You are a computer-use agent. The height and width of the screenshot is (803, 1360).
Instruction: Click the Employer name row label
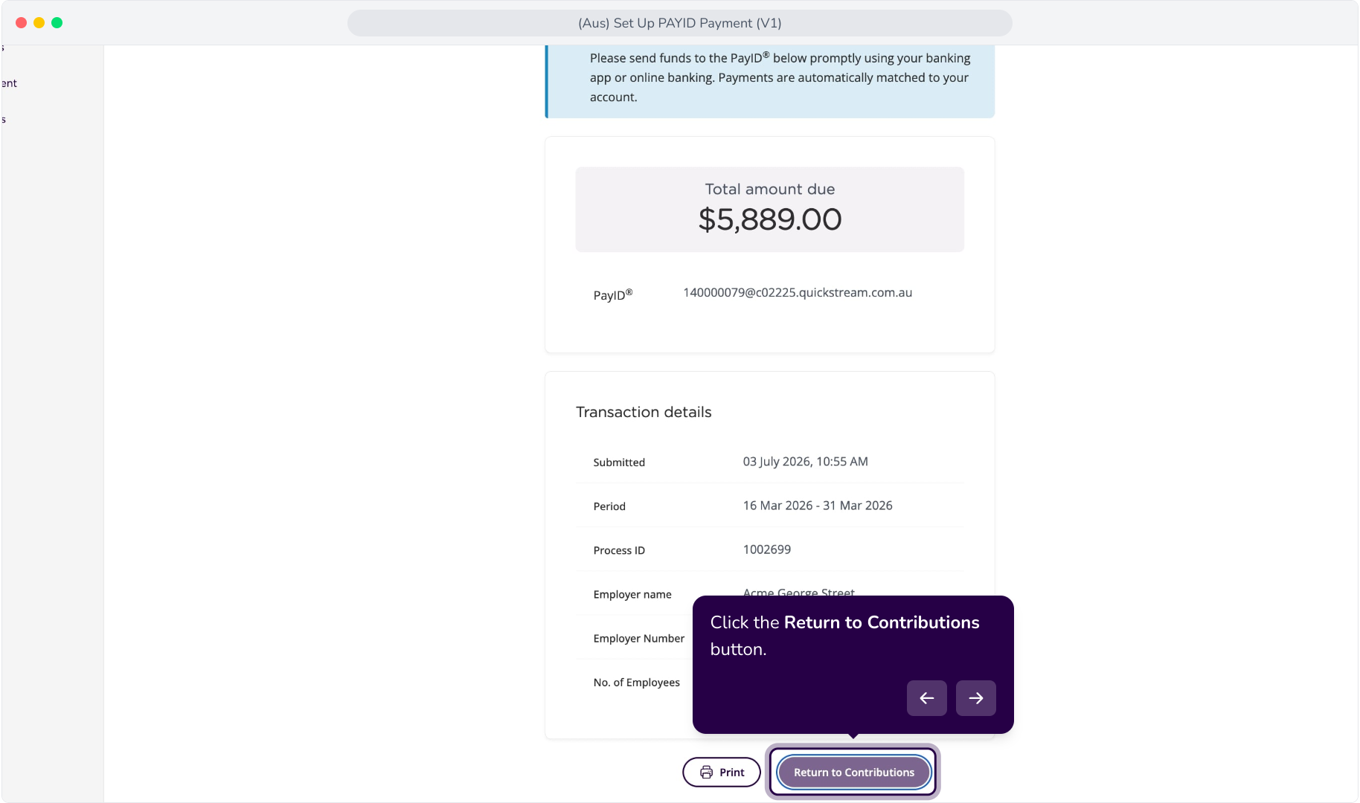point(632,594)
